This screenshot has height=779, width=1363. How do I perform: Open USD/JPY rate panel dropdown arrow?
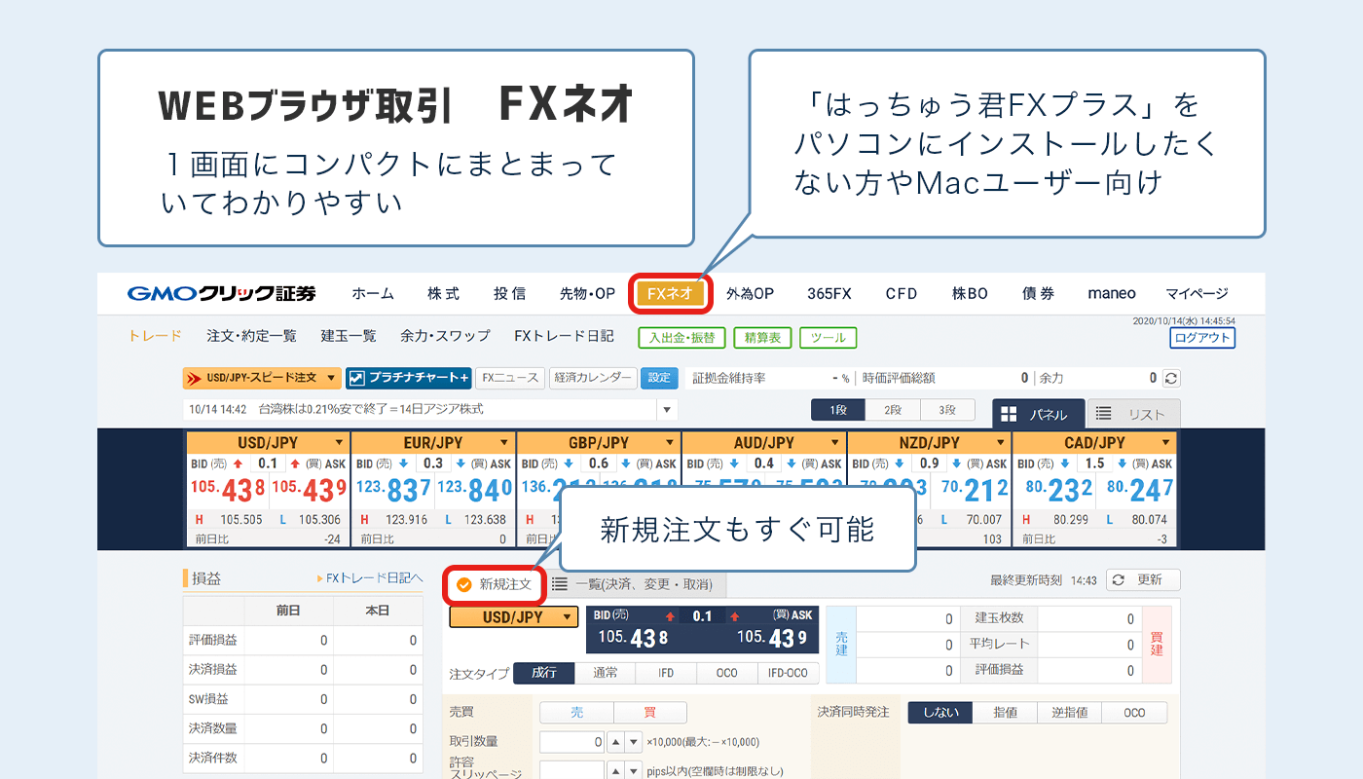click(339, 443)
